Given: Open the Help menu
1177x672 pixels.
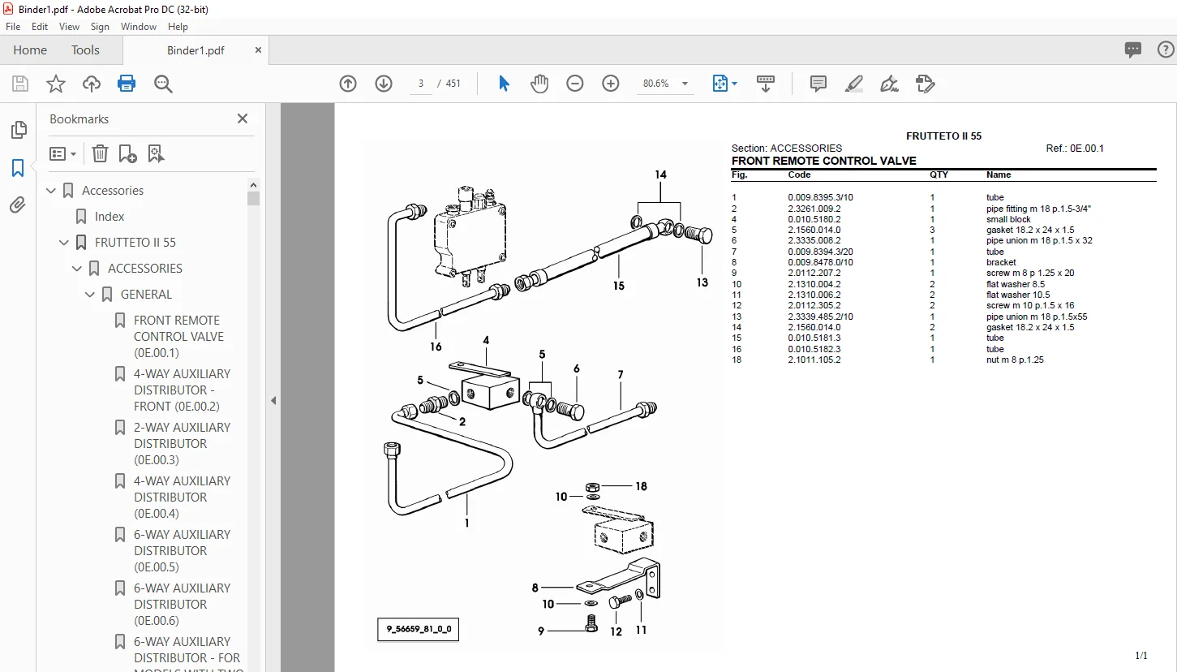Looking at the screenshot, I should 178,27.
